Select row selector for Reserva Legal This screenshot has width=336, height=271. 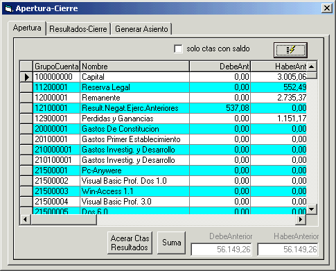[26, 87]
